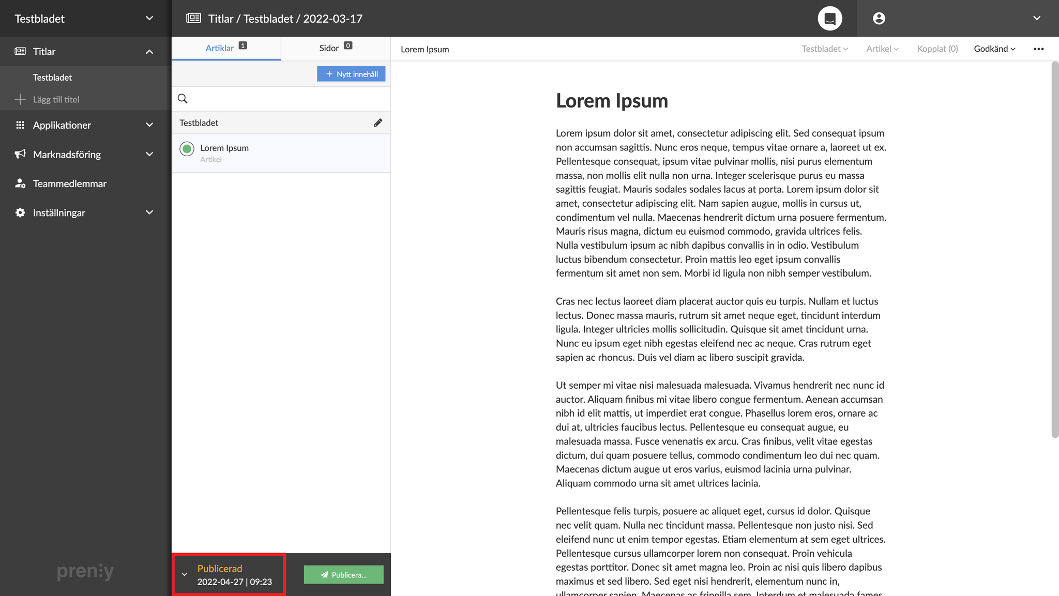Click the megaphone Marknadsföring icon
Image resolution: width=1059 pixels, height=596 pixels.
[x=20, y=154]
